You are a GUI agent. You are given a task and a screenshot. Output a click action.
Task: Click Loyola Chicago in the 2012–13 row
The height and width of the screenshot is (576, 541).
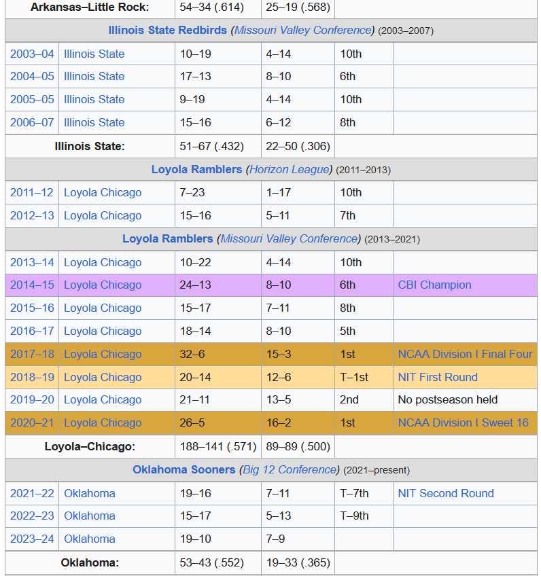(103, 215)
